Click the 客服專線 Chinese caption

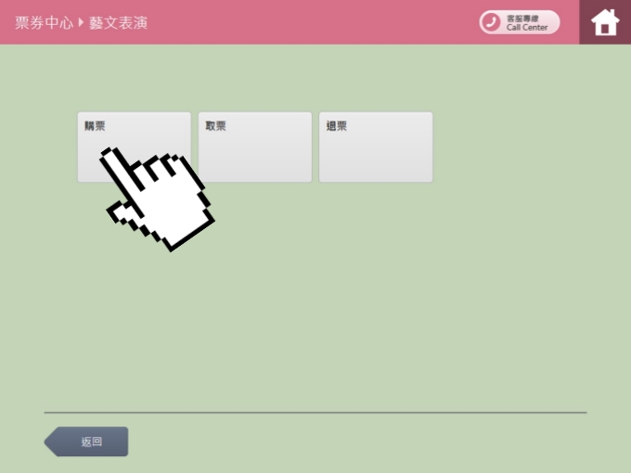tap(523, 18)
